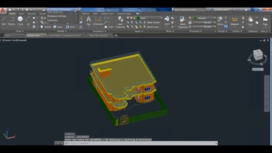Choose Customize... menu entry
Screen dimensions: 272x153
[53, 20]
